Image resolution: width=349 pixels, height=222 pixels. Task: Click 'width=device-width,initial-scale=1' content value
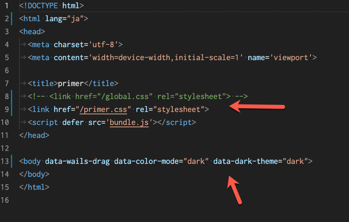[x=166, y=58]
